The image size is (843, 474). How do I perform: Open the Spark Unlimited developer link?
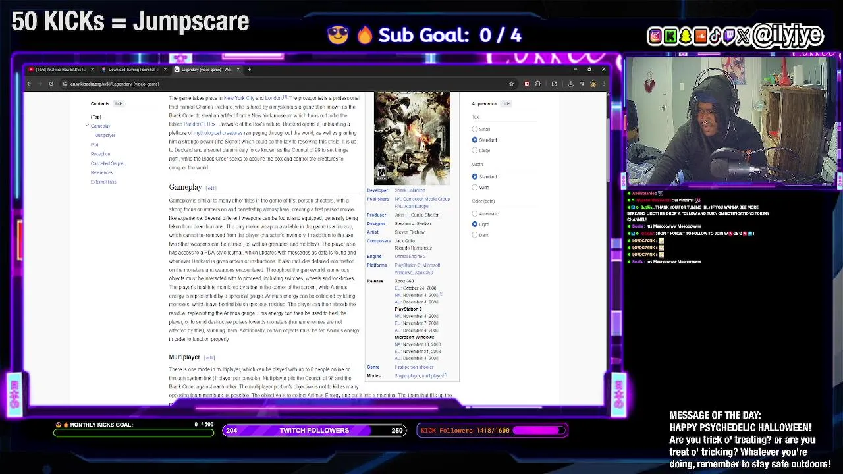[410, 190]
